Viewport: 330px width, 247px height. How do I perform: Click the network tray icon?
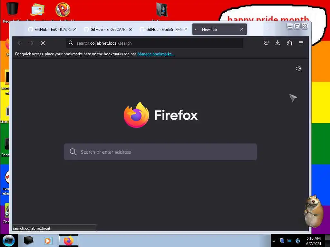tap(290, 241)
